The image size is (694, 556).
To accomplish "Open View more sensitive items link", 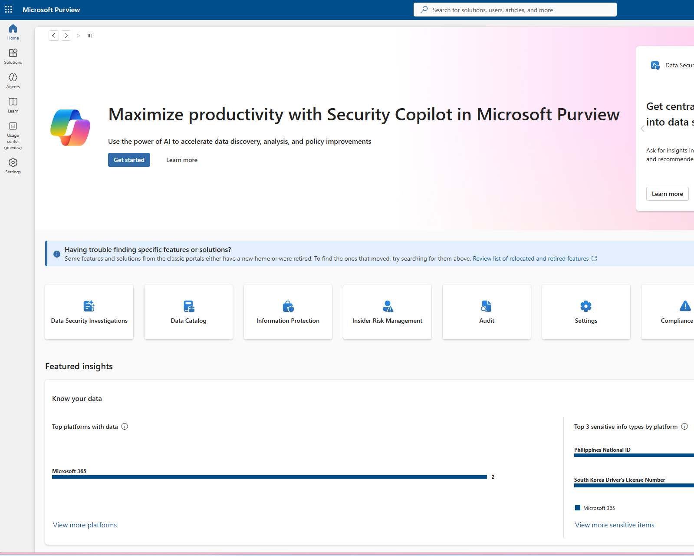I will [615, 525].
